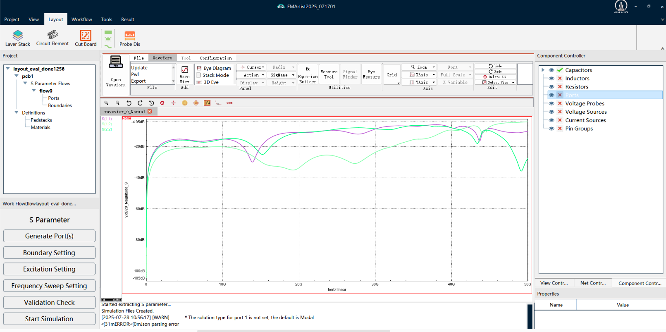Run the Validation Check
The image size is (666, 332).
click(49, 302)
